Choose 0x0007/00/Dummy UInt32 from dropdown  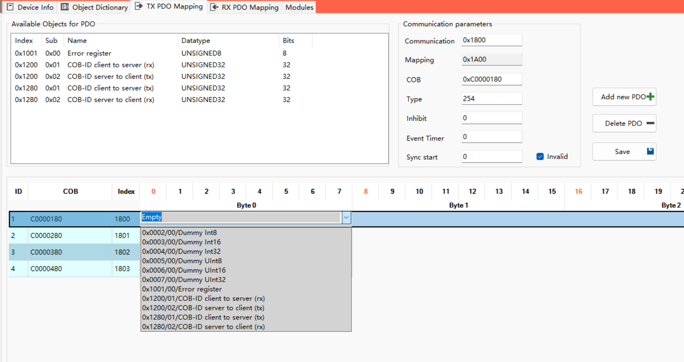pos(246,280)
